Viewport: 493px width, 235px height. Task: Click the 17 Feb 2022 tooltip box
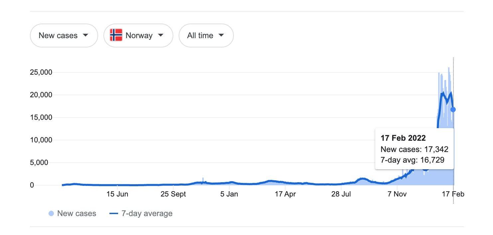[414, 149]
